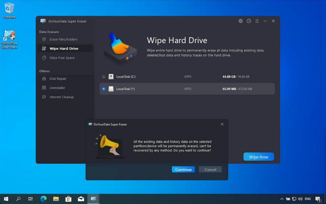Close the confirmation dialog with X
326x204 pixels.
pyautogui.click(x=222, y=124)
